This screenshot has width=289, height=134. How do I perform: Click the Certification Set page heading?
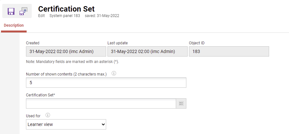pos(66,9)
